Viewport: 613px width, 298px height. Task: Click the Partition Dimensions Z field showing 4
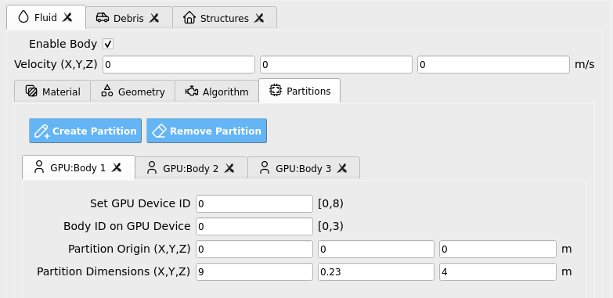(498, 272)
